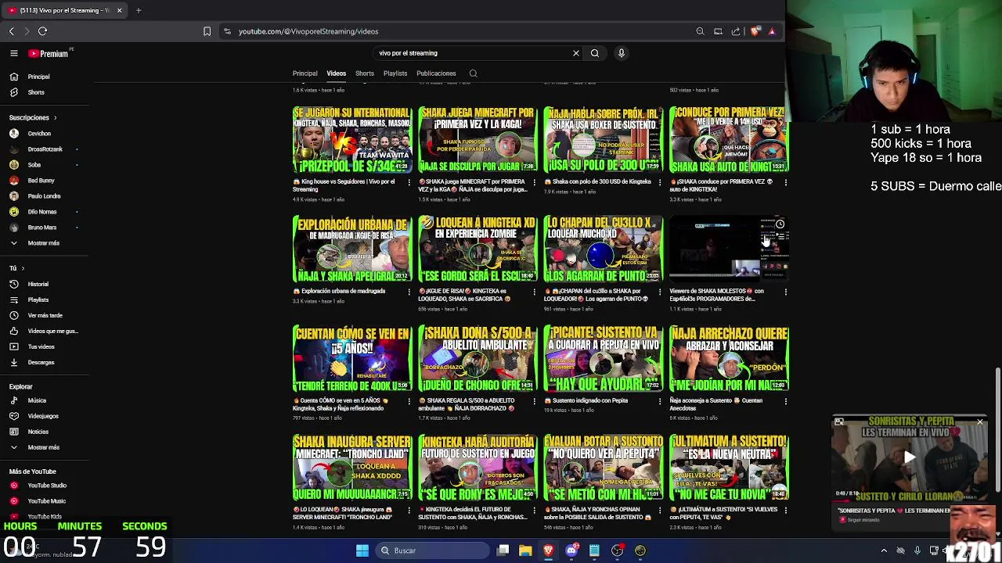Open Brave browser from taskbar
The image size is (1002, 563).
tap(549, 550)
